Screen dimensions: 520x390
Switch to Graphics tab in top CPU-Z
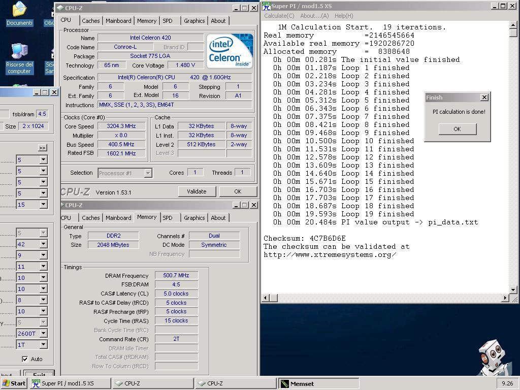194,21
